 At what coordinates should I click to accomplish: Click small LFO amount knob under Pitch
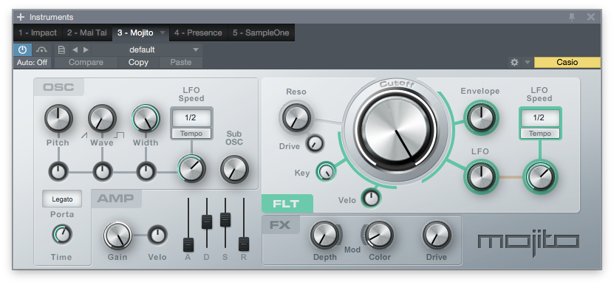(58, 171)
